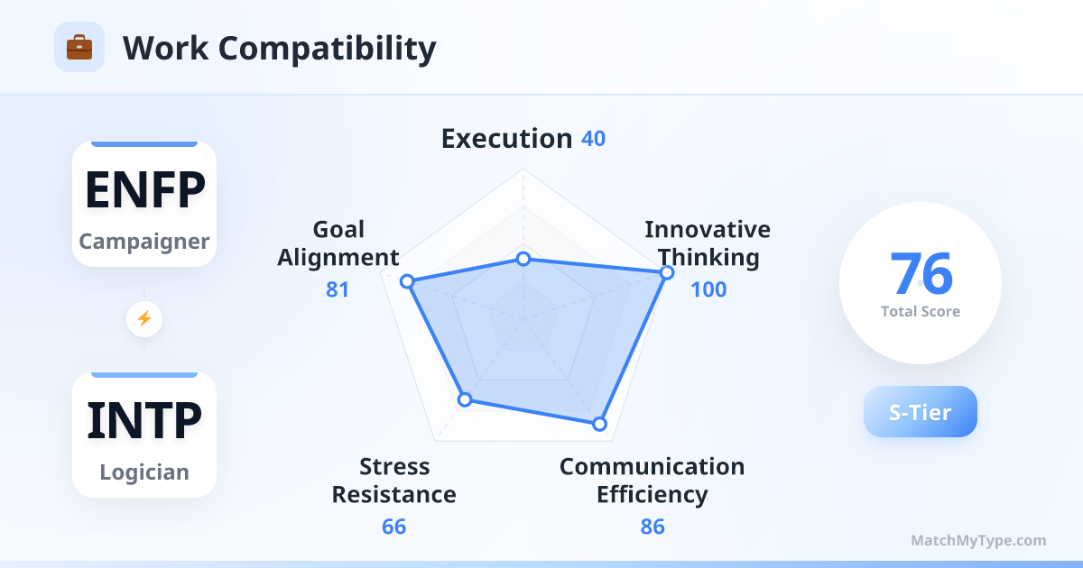Click the Goal Alignment data point

[x=407, y=281]
